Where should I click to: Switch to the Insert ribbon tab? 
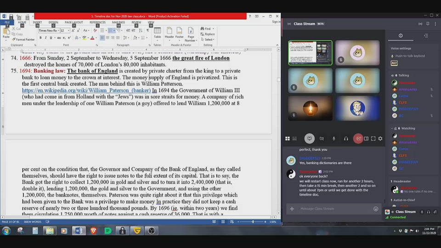37,22
